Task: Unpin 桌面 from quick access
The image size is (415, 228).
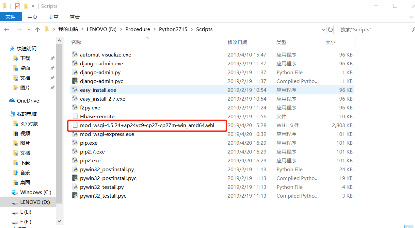Action: click(x=52, y=68)
